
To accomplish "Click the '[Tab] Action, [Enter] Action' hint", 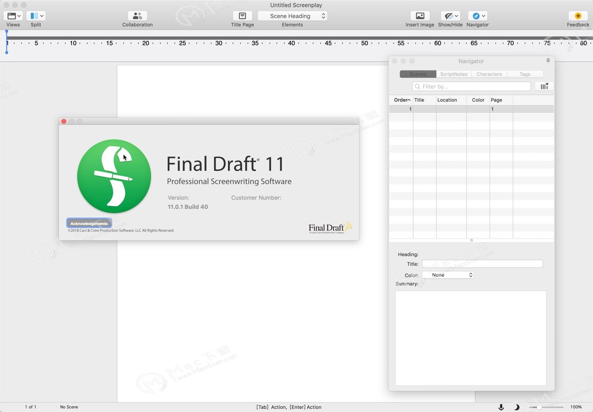I will [x=289, y=407].
